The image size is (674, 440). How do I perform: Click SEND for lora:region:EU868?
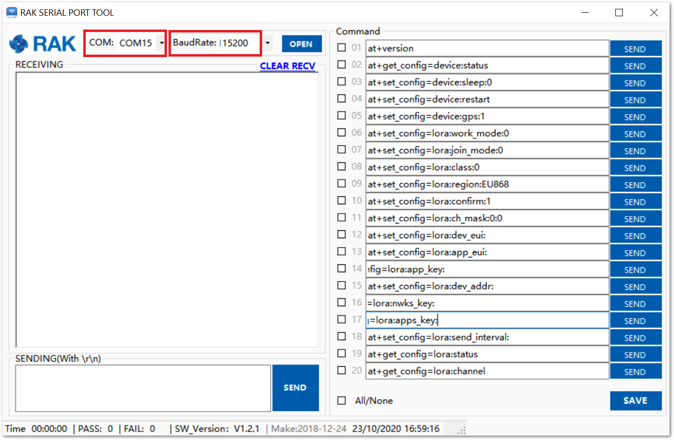click(x=636, y=185)
